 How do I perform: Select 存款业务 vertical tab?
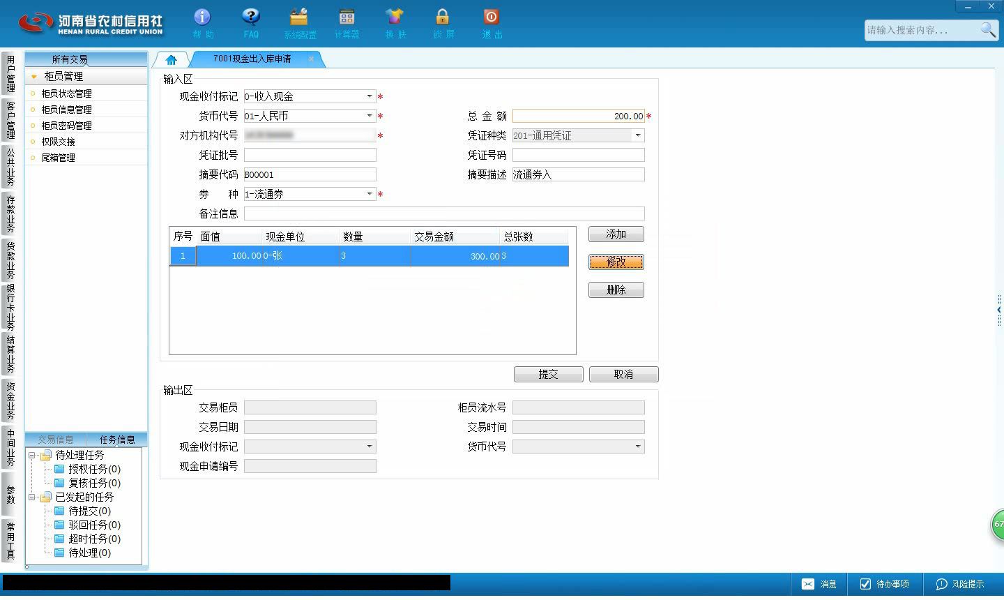pos(10,213)
